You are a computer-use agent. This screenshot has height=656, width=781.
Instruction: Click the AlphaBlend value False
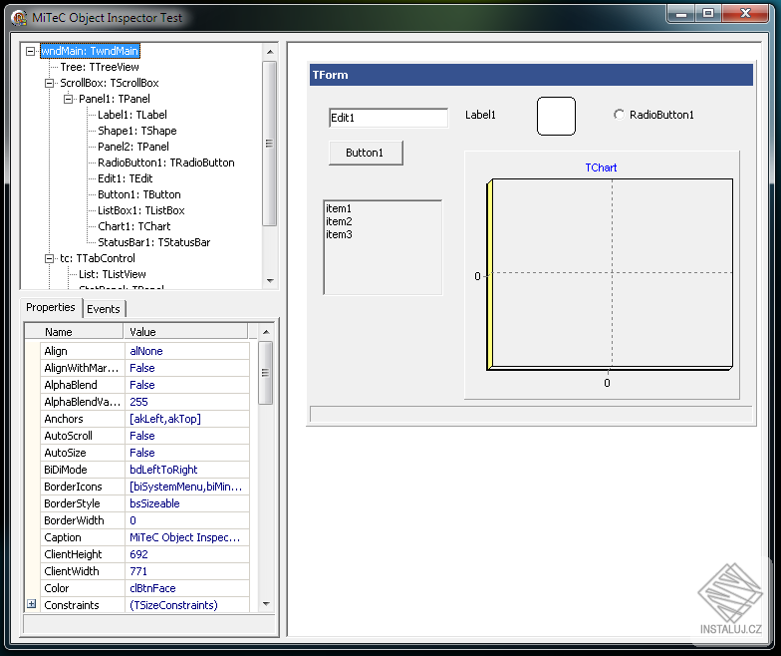point(187,385)
